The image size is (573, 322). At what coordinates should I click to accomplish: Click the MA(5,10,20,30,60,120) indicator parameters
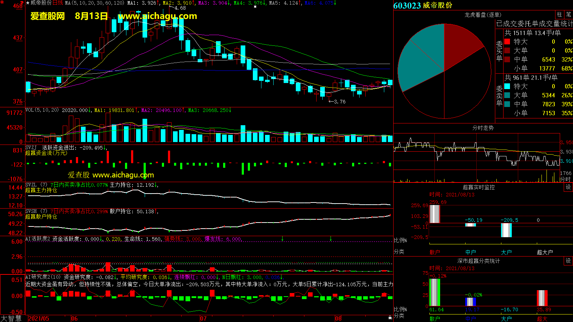95,3
